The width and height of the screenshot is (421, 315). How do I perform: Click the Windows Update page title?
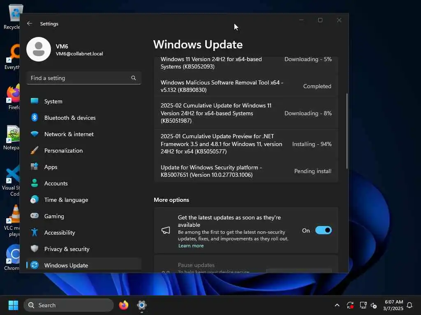point(198,44)
